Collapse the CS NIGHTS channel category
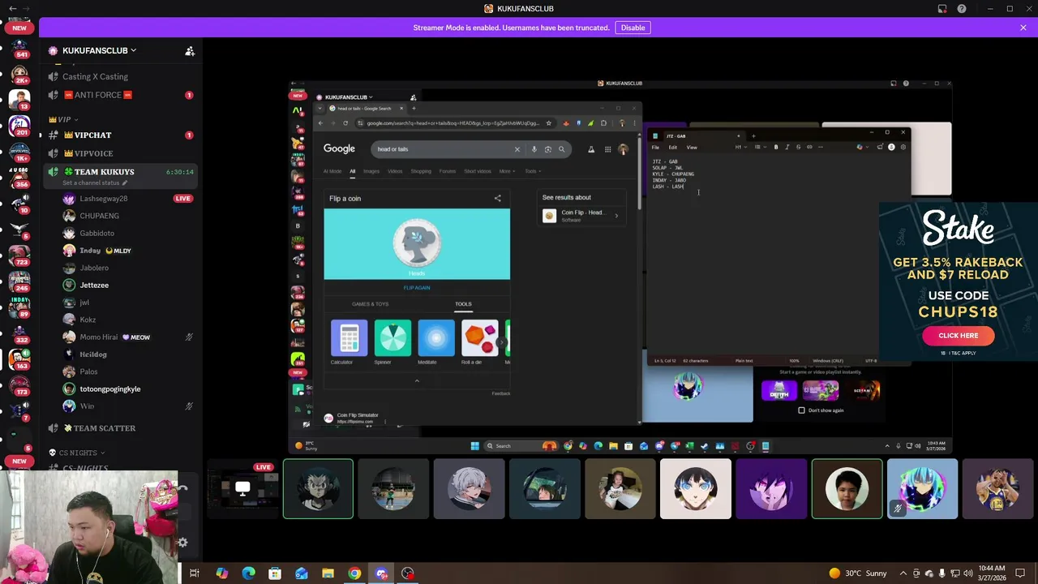This screenshot has width=1038, height=584. (77, 453)
